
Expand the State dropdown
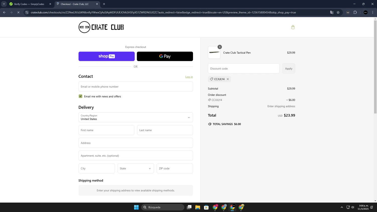136,168
